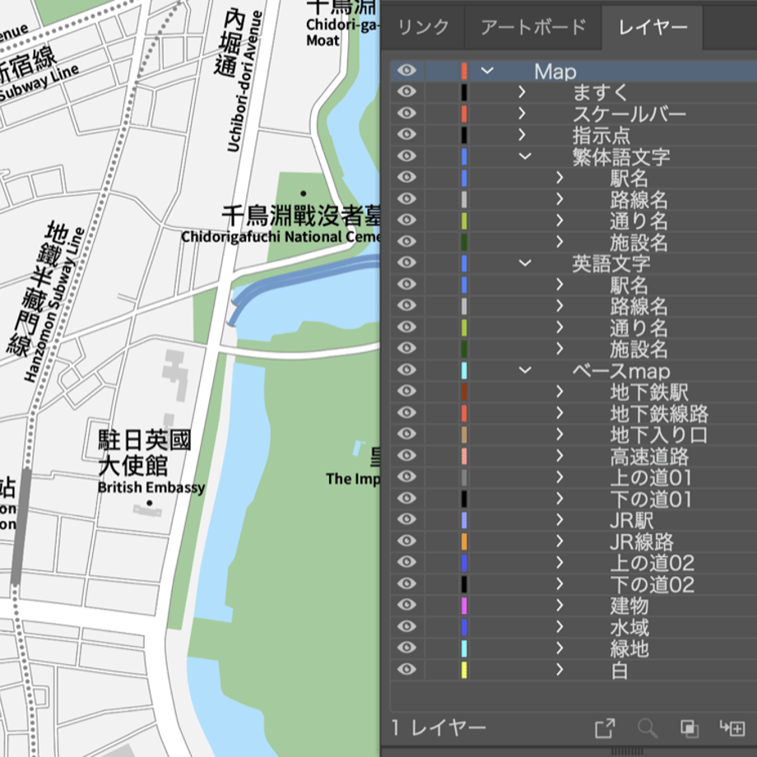Click the '1 レイヤー' layer count text
757x757 pixels.
pyautogui.click(x=438, y=727)
